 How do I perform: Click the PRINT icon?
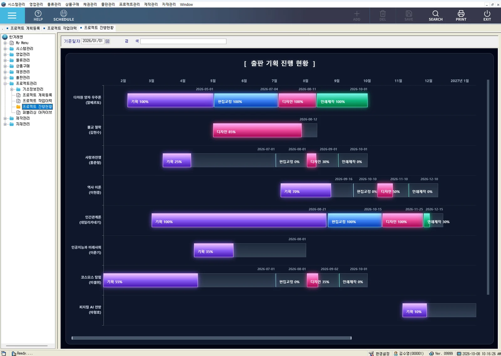pos(461,15)
